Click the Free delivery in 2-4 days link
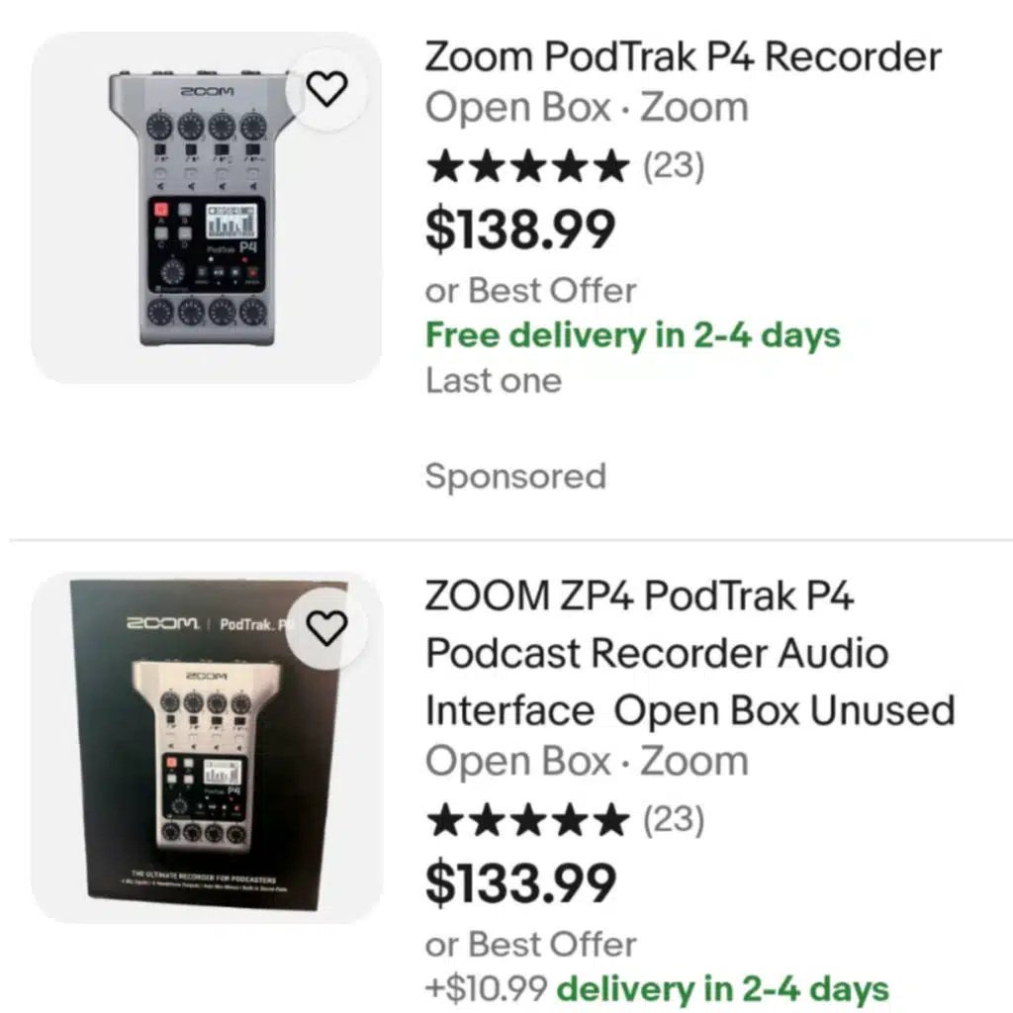The width and height of the screenshot is (1013, 1013). coord(632,335)
